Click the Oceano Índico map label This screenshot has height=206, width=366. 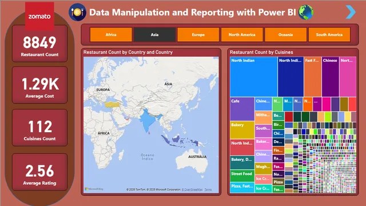[148, 157]
